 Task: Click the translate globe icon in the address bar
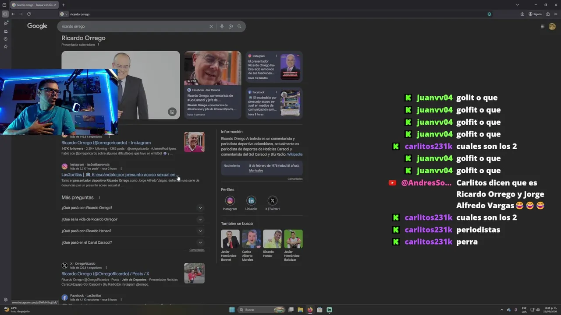point(489,14)
